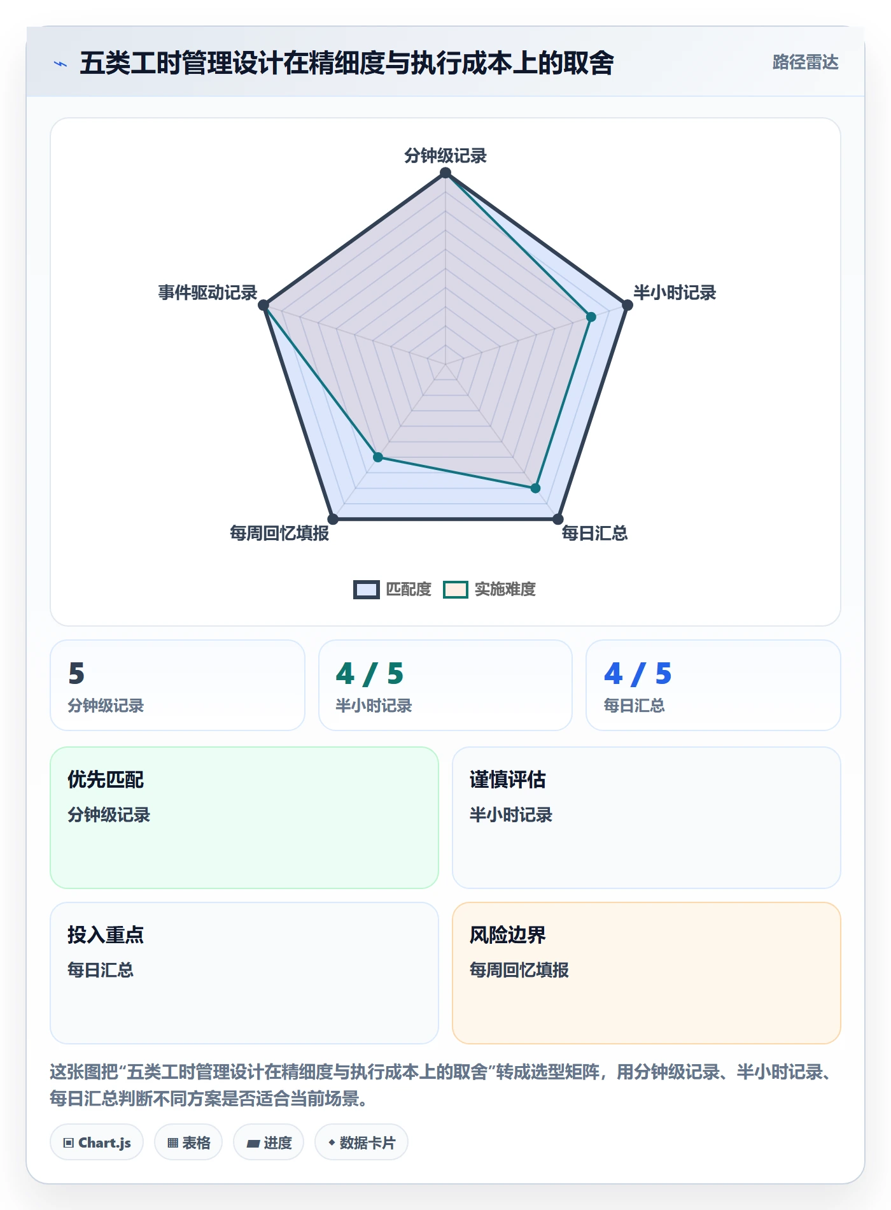Image resolution: width=891 pixels, height=1210 pixels.
Task: Select the 数据卡片 tag chip
Action: coord(361,1142)
